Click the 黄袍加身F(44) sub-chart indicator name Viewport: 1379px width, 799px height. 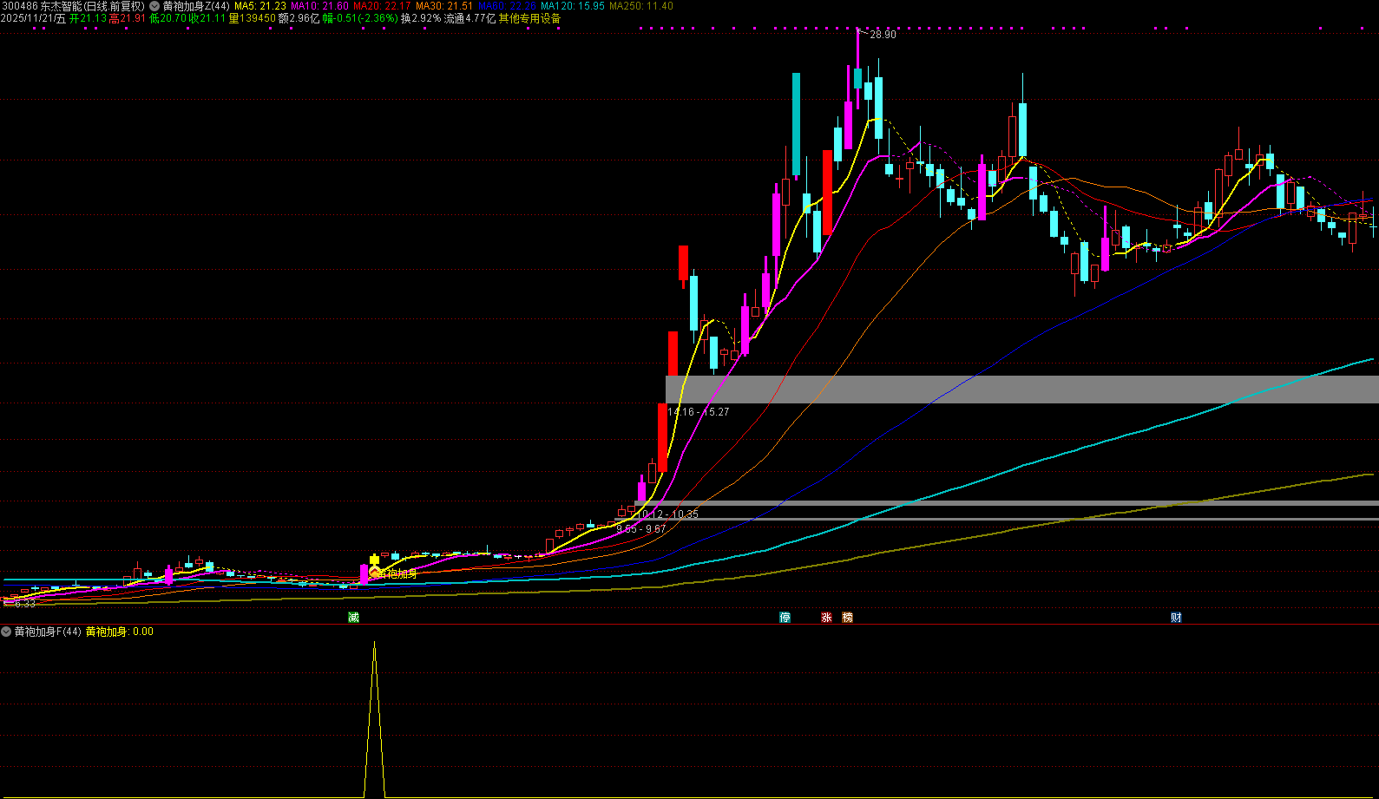click(48, 632)
